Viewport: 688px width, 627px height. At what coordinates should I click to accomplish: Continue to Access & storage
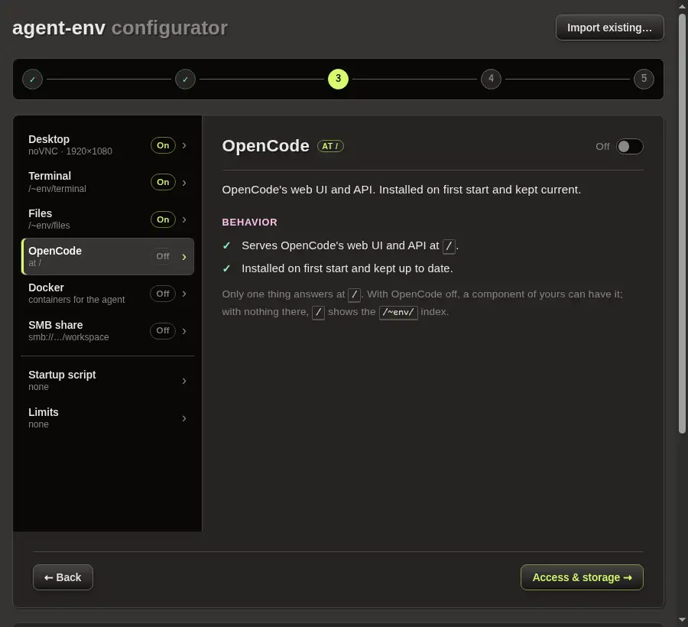click(582, 577)
